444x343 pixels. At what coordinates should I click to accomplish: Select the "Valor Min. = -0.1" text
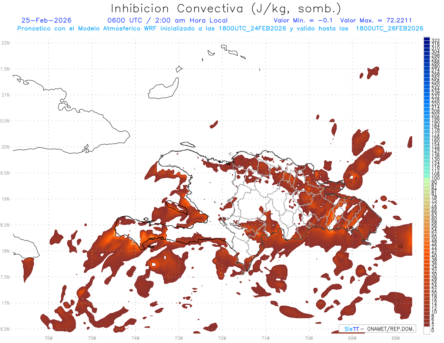pyautogui.click(x=303, y=20)
